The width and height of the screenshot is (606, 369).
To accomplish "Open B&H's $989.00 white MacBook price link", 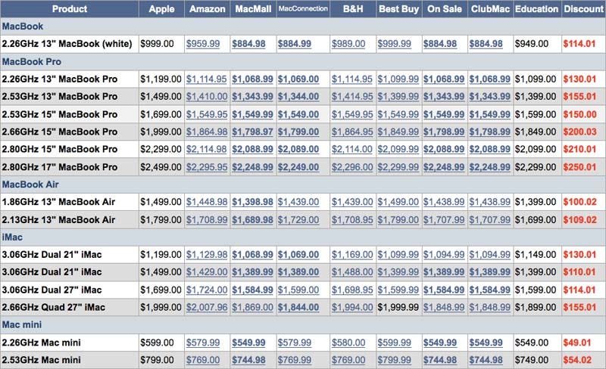I will click(x=348, y=44).
